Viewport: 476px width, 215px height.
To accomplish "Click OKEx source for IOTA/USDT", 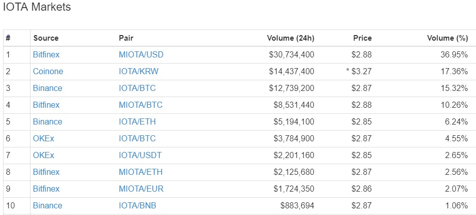I will tap(43, 155).
